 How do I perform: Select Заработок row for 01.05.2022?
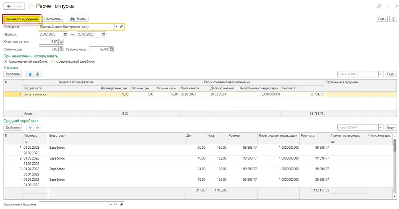pos(198,182)
